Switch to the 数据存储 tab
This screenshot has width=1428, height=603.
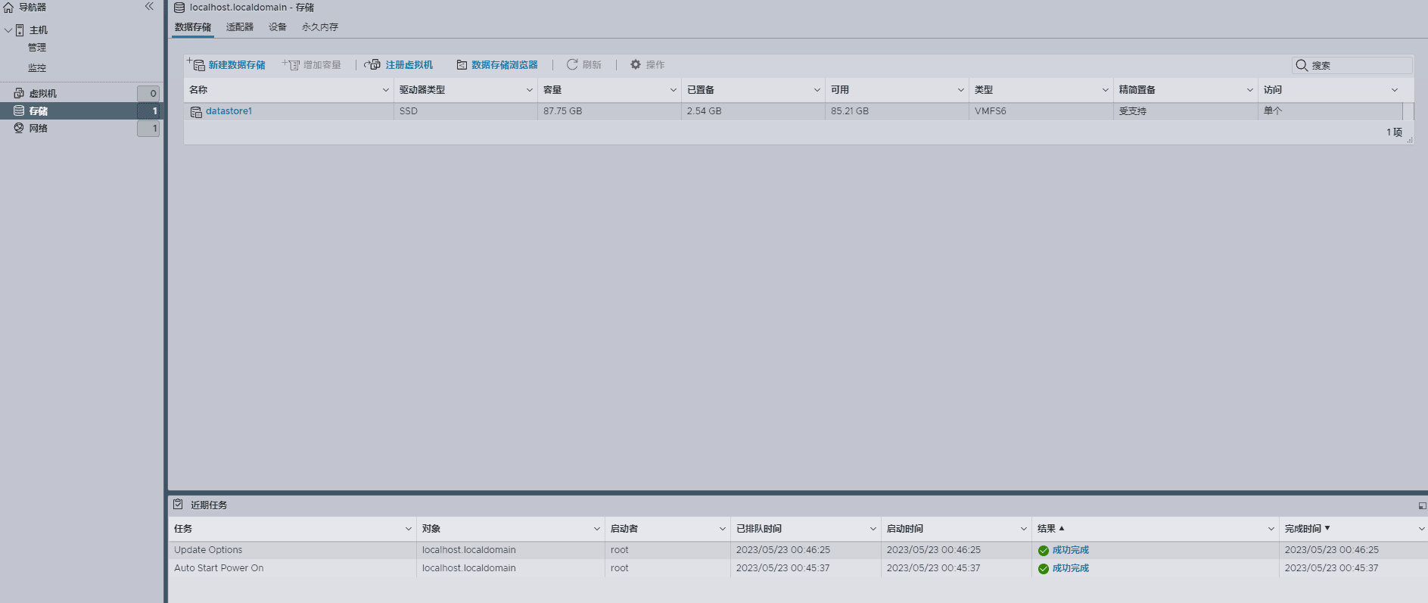(193, 27)
